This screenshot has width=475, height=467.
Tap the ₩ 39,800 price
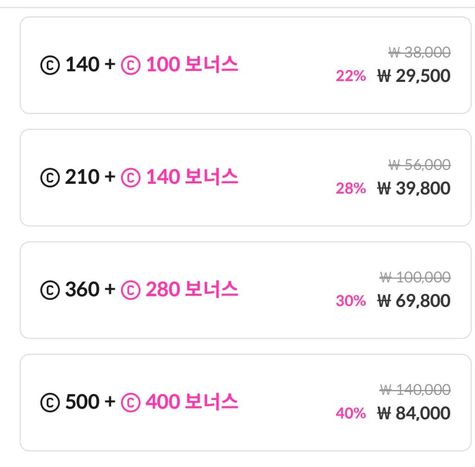(x=414, y=188)
